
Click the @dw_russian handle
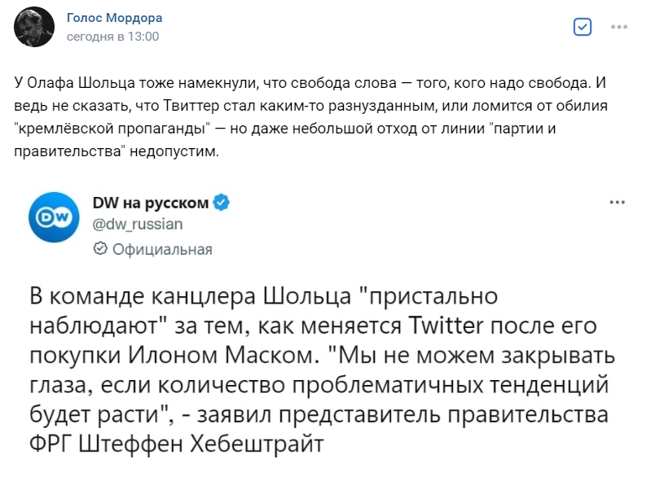point(138,224)
